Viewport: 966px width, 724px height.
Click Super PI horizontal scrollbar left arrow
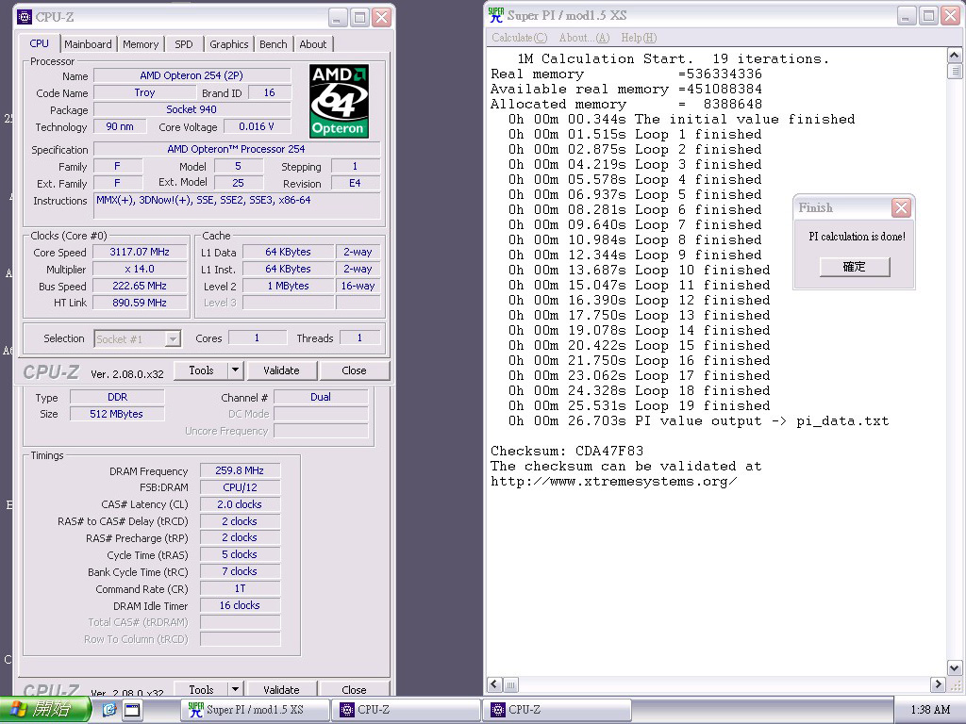494,684
